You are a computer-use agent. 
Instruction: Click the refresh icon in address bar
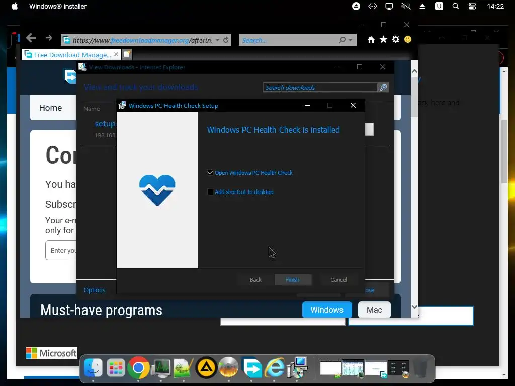(x=226, y=40)
